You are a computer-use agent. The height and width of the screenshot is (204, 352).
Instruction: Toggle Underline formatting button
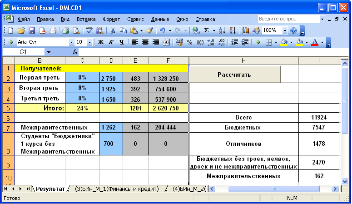[x=121, y=42]
